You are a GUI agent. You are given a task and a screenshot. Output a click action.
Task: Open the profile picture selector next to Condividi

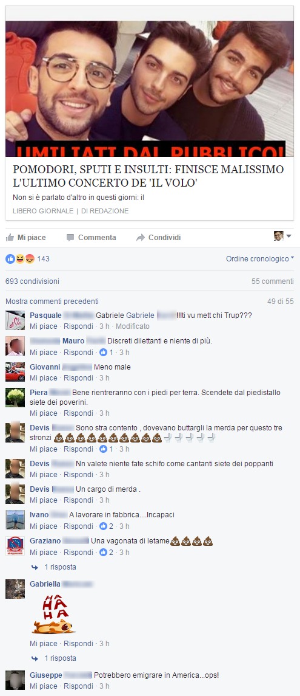(282, 236)
